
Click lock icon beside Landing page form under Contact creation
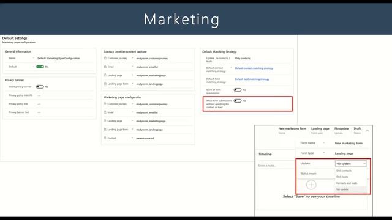click(x=105, y=84)
